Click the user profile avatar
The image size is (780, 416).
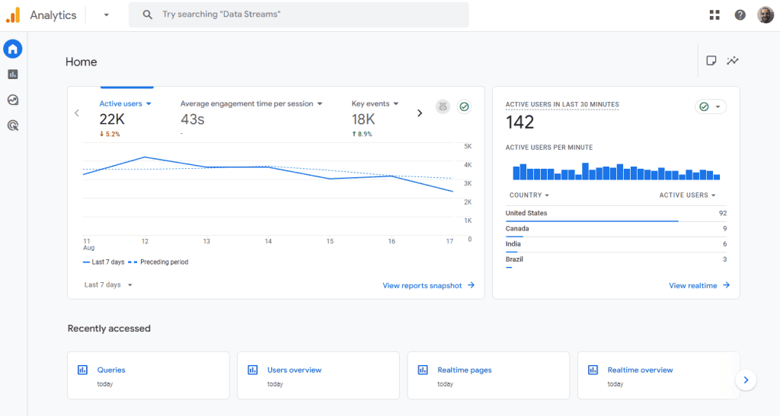click(766, 15)
